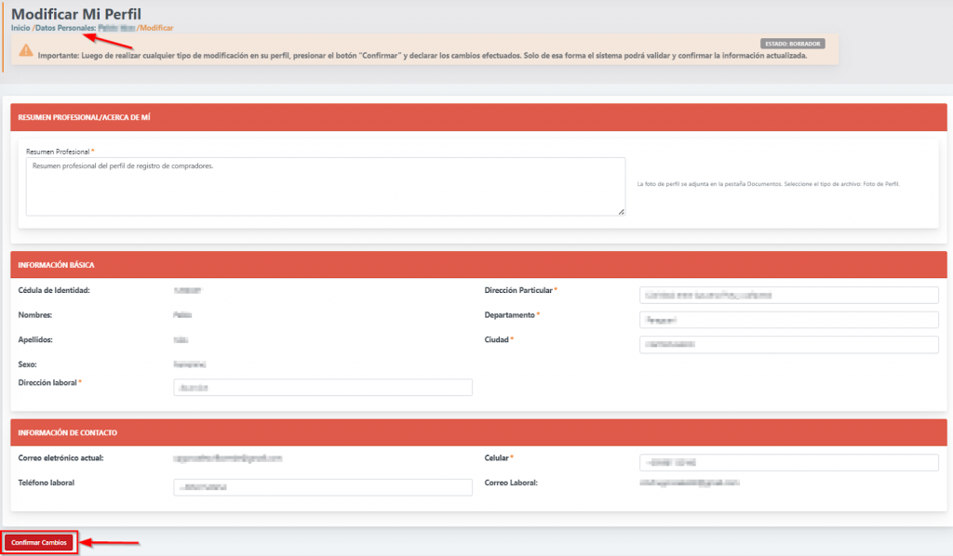Click the Nombres label
The width and height of the screenshot is (953, 556).
(35, 315)
